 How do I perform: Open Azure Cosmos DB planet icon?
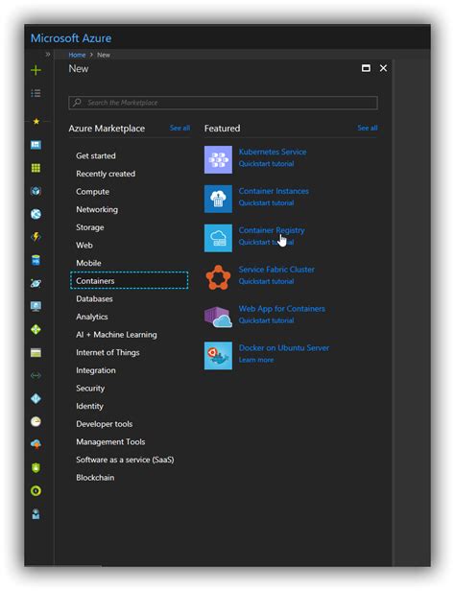pos(36,283)
